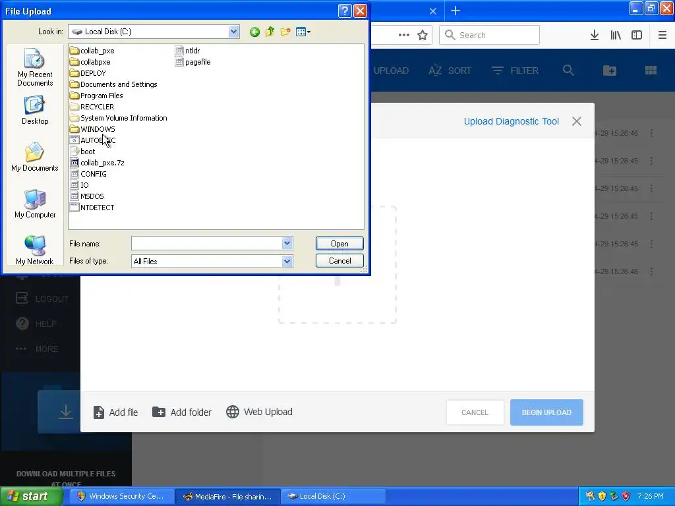Select the boot file
Screen dimensions: 675x506
[82, 152]
